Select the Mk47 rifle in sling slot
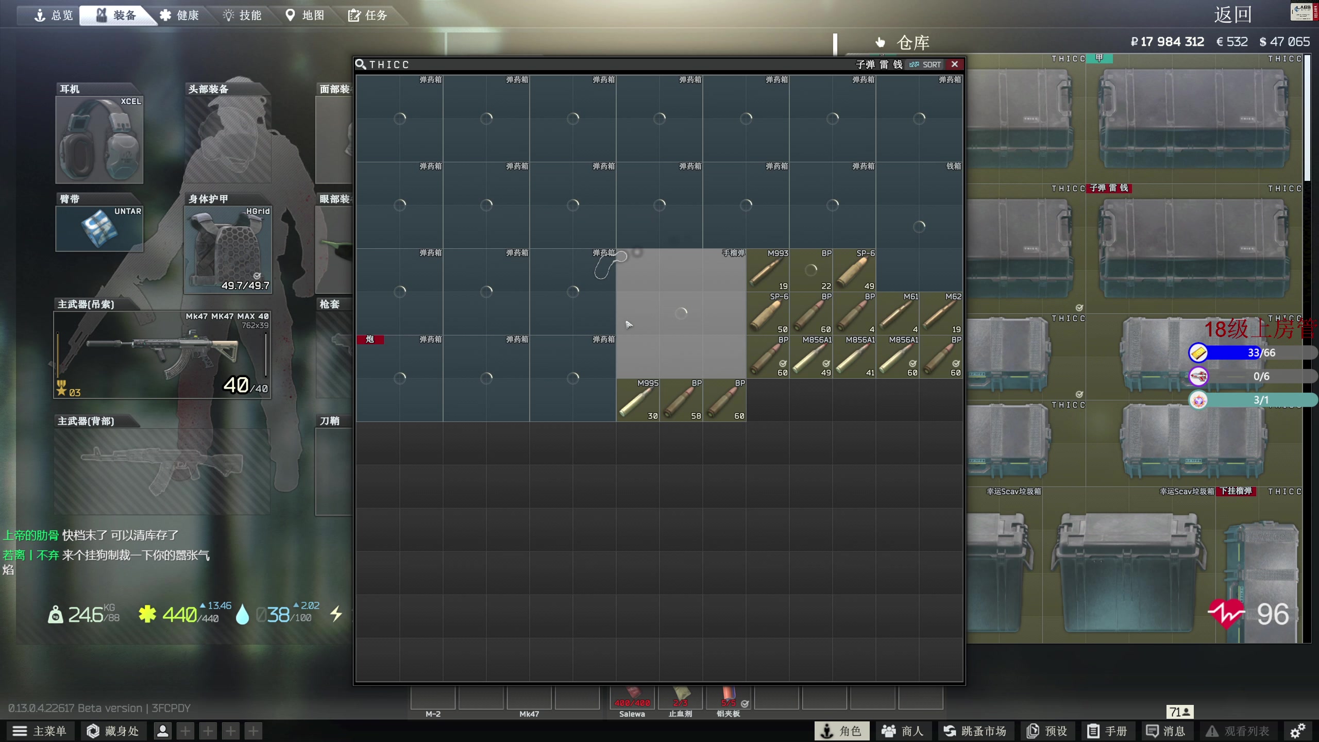This screenshot has height=742, width=1319. (162, 355)
